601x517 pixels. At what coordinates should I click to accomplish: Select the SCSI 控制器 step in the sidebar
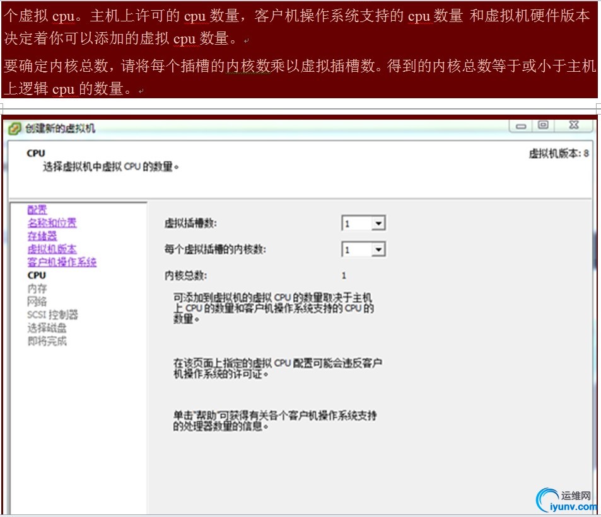[52, 315]
